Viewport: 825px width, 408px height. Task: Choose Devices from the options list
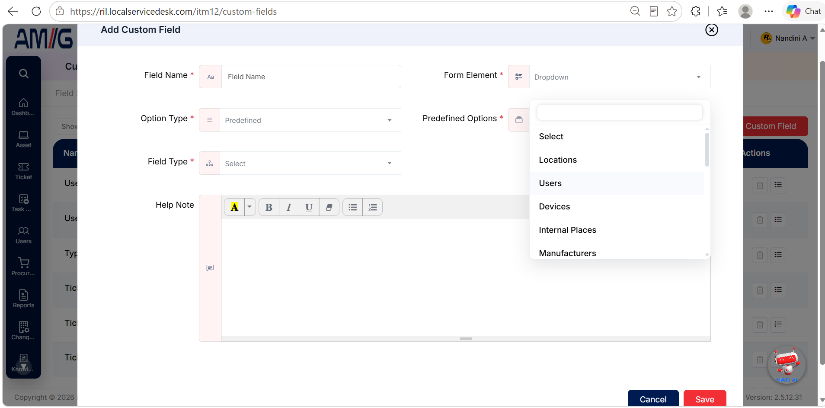[x=617, y=207]
